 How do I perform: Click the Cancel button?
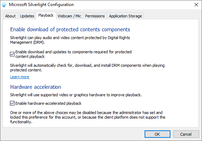point(186,134)
